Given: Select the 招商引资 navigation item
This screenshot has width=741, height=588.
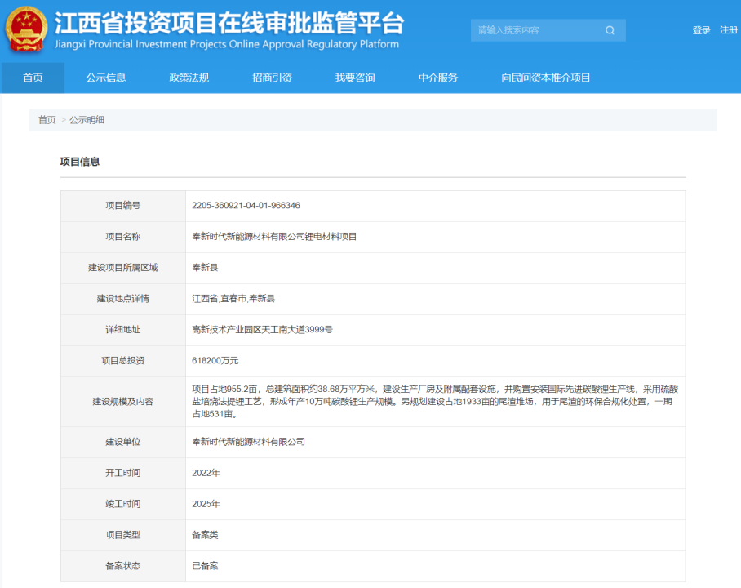Looking at the screenshot, I should [x=271, y=78].
